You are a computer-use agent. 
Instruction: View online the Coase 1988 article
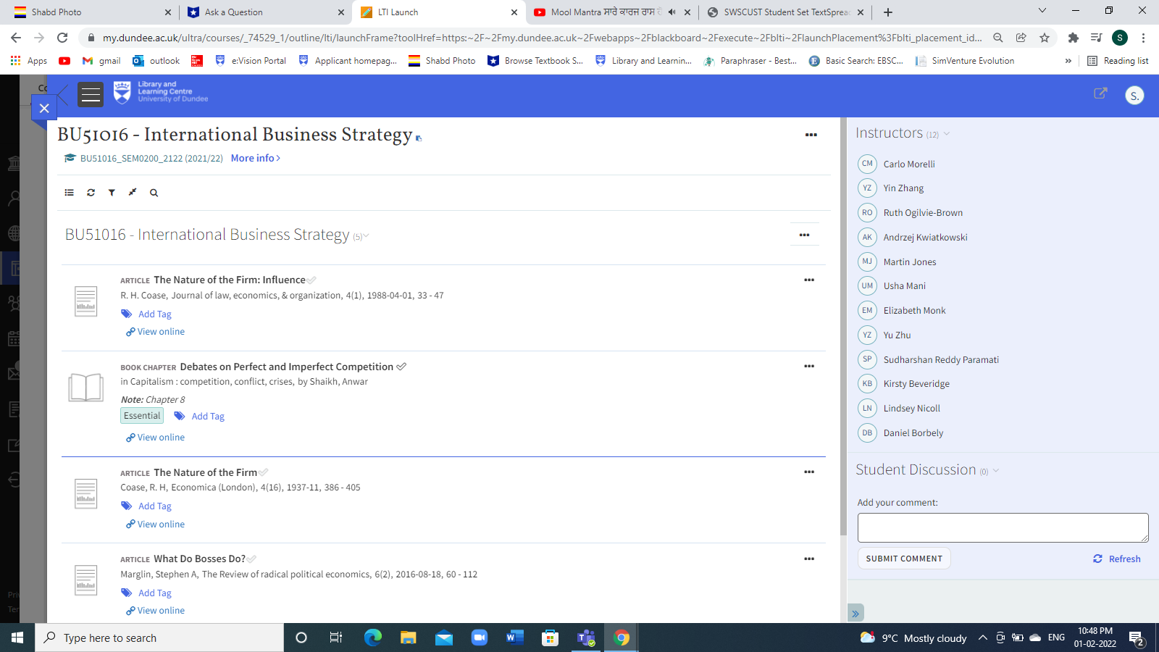tap(156, 332)
